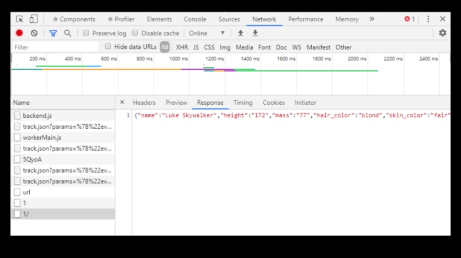Enable the Preserve log checkbox
Screen dimensions: 461x258
pos(86,33)
